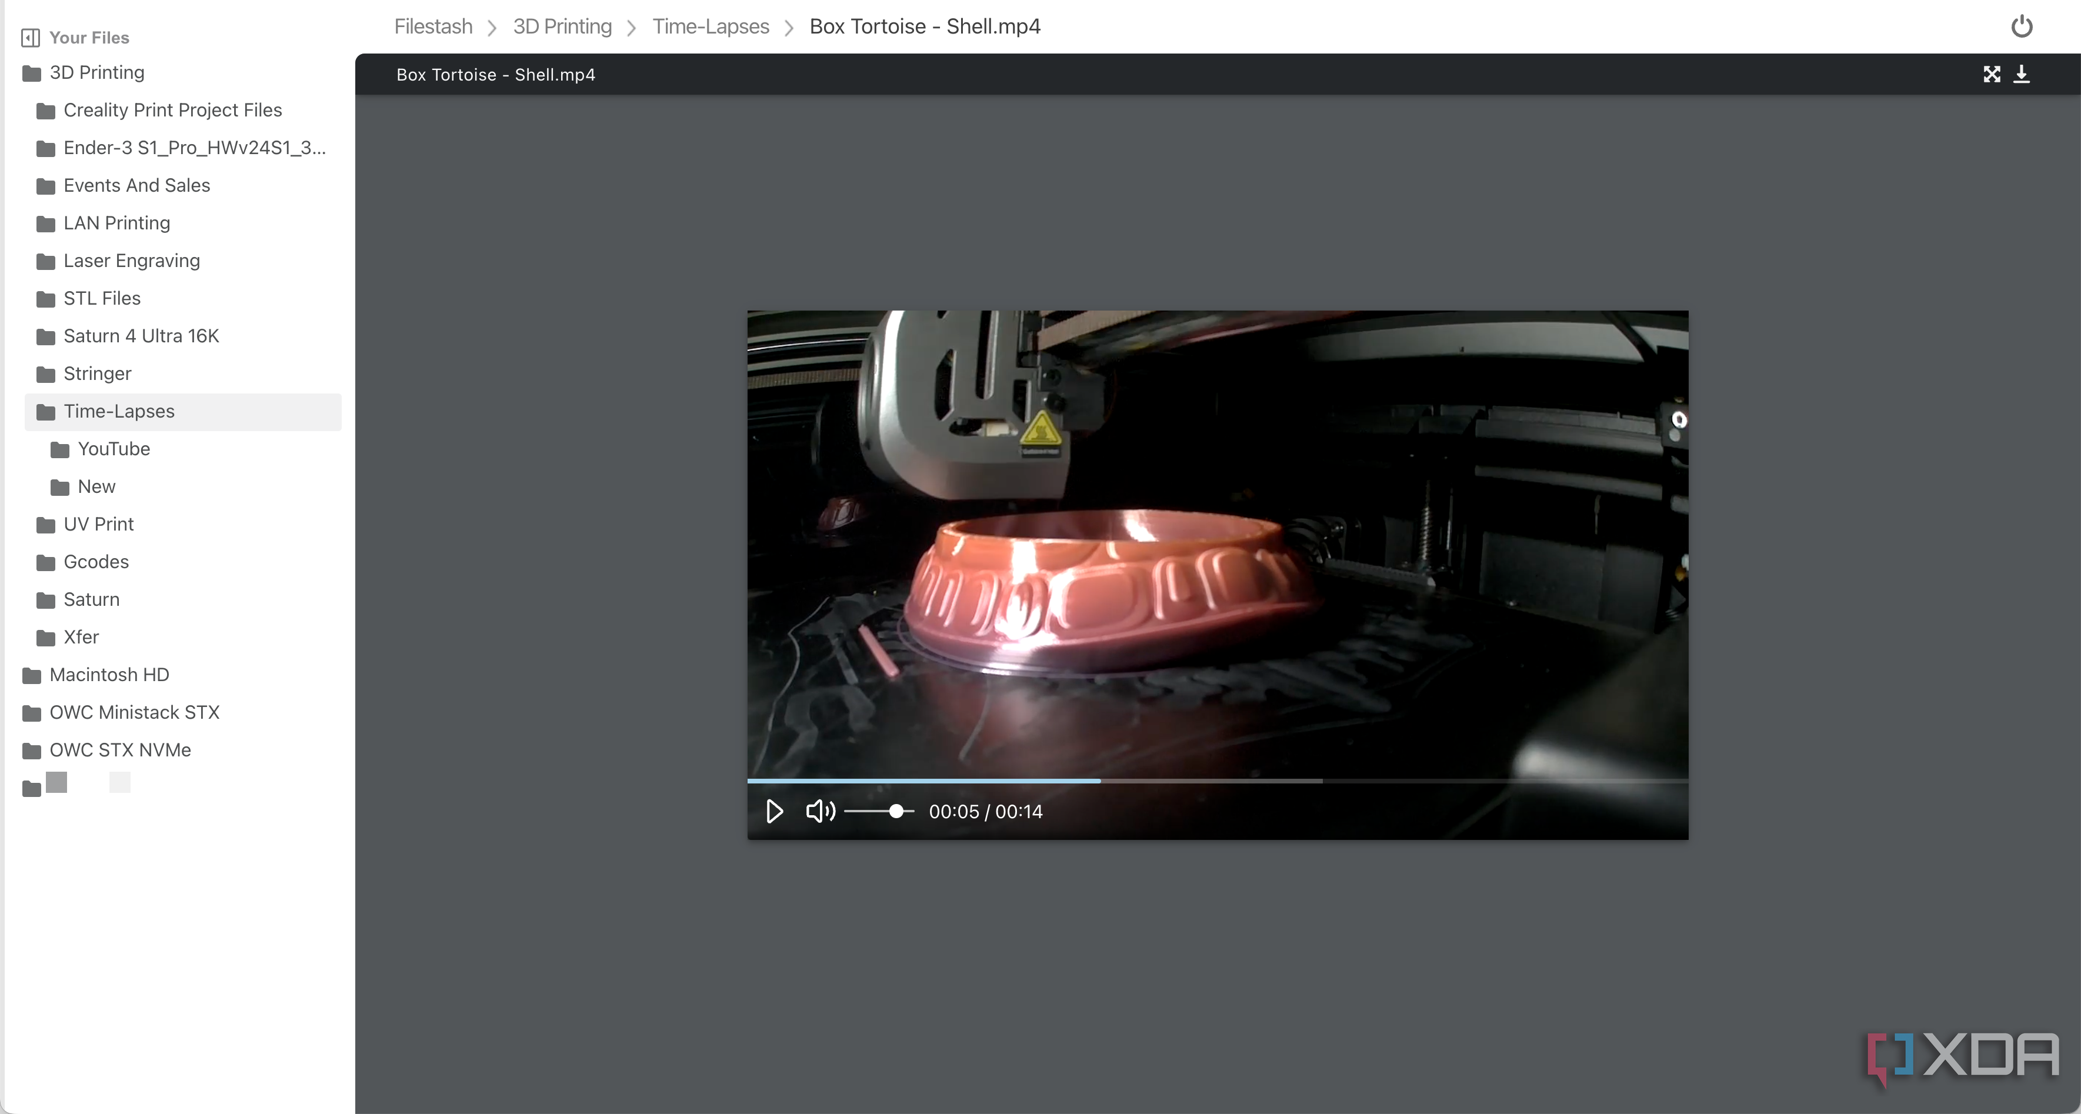This screenshot has height=1114, width=2081.
Task: Click folder icon beside OWC STX NVMe
Action: (x=32, y=751)
